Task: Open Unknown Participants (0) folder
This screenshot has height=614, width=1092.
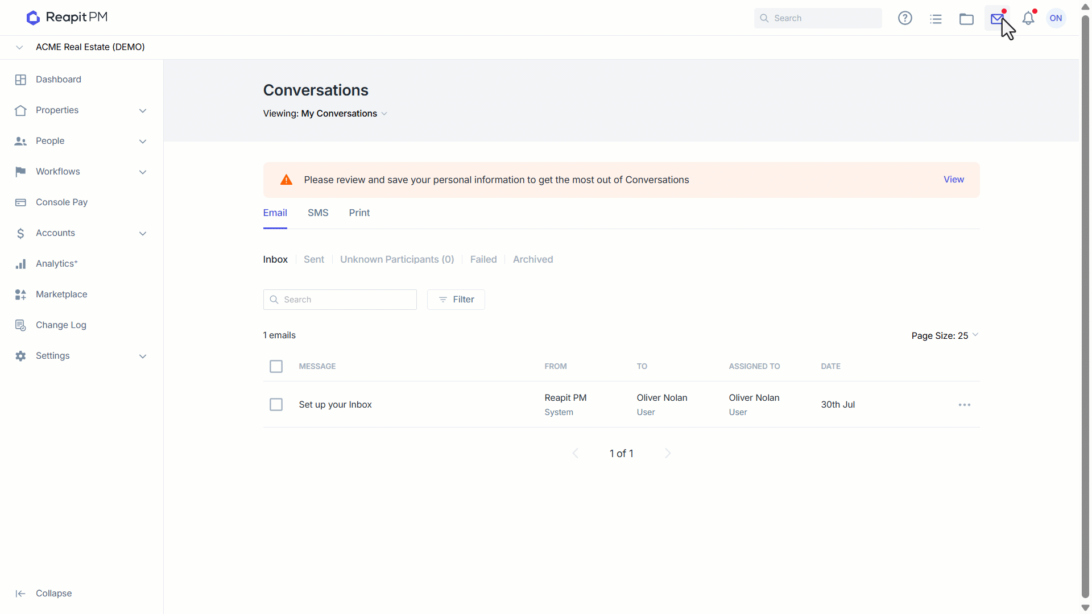Action: [397, 259]
